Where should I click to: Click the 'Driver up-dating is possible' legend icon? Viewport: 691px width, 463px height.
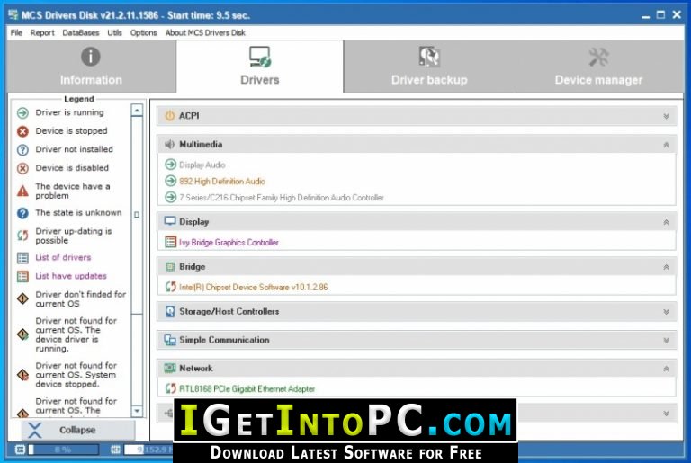22,236
